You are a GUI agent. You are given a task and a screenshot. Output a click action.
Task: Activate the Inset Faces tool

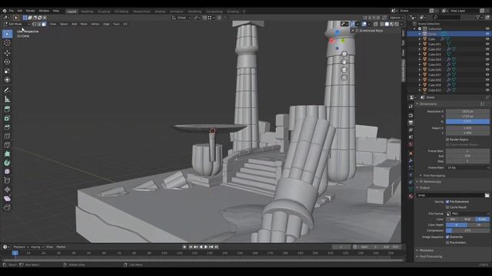[x=7, y=118]
